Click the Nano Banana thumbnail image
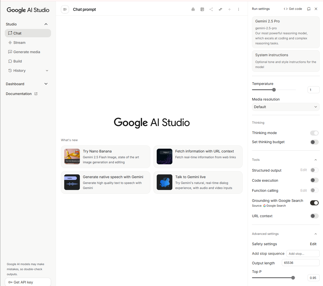This screenshot has height=286, width=323. point(72,156)
